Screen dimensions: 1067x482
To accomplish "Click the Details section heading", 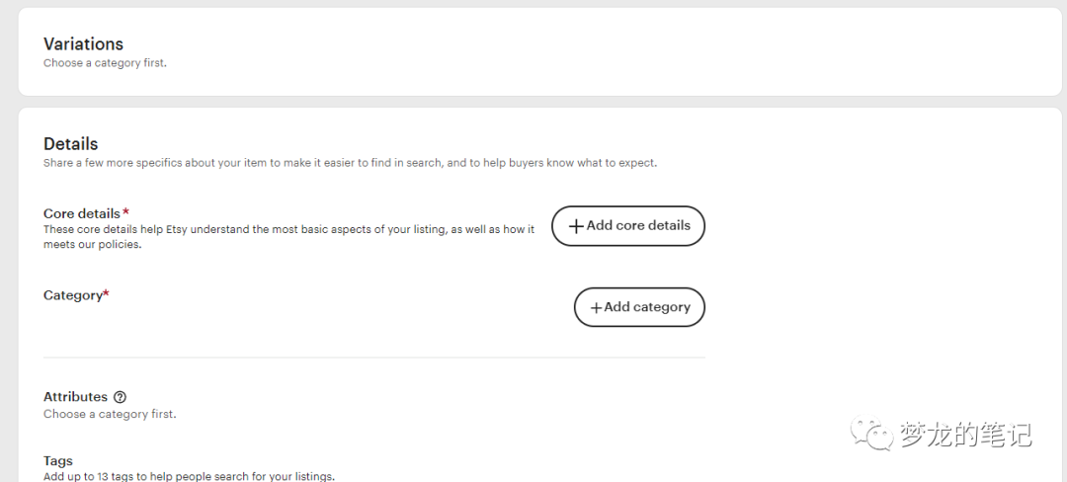I will click(x=71, y=144).
